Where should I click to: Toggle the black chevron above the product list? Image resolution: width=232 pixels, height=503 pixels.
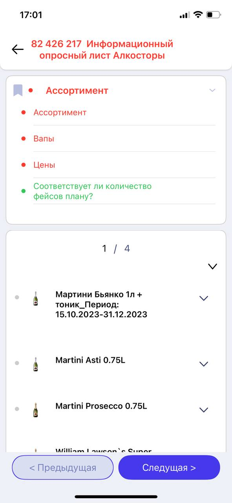pyautogui.click(x=212, y=266)
